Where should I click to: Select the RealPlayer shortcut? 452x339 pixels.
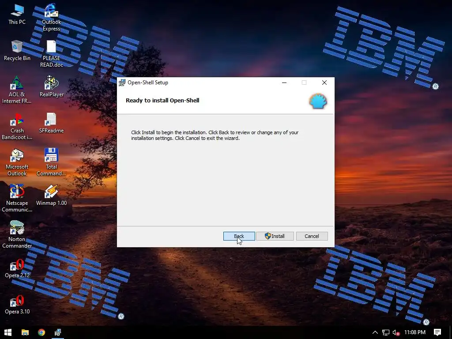(52, 87)
